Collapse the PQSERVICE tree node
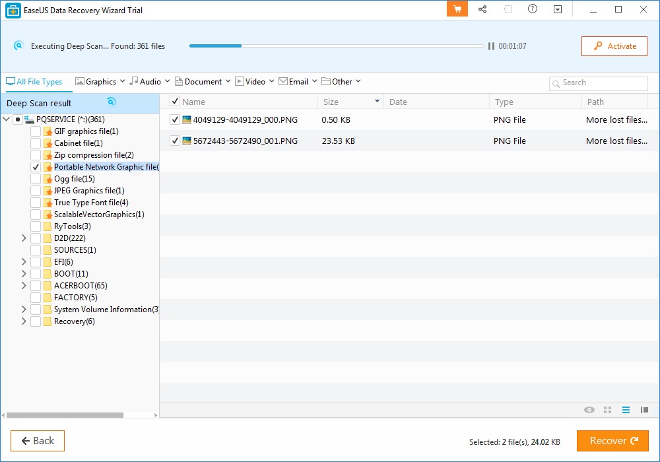This screenshot has width=660, height=462. pos(7,119)
